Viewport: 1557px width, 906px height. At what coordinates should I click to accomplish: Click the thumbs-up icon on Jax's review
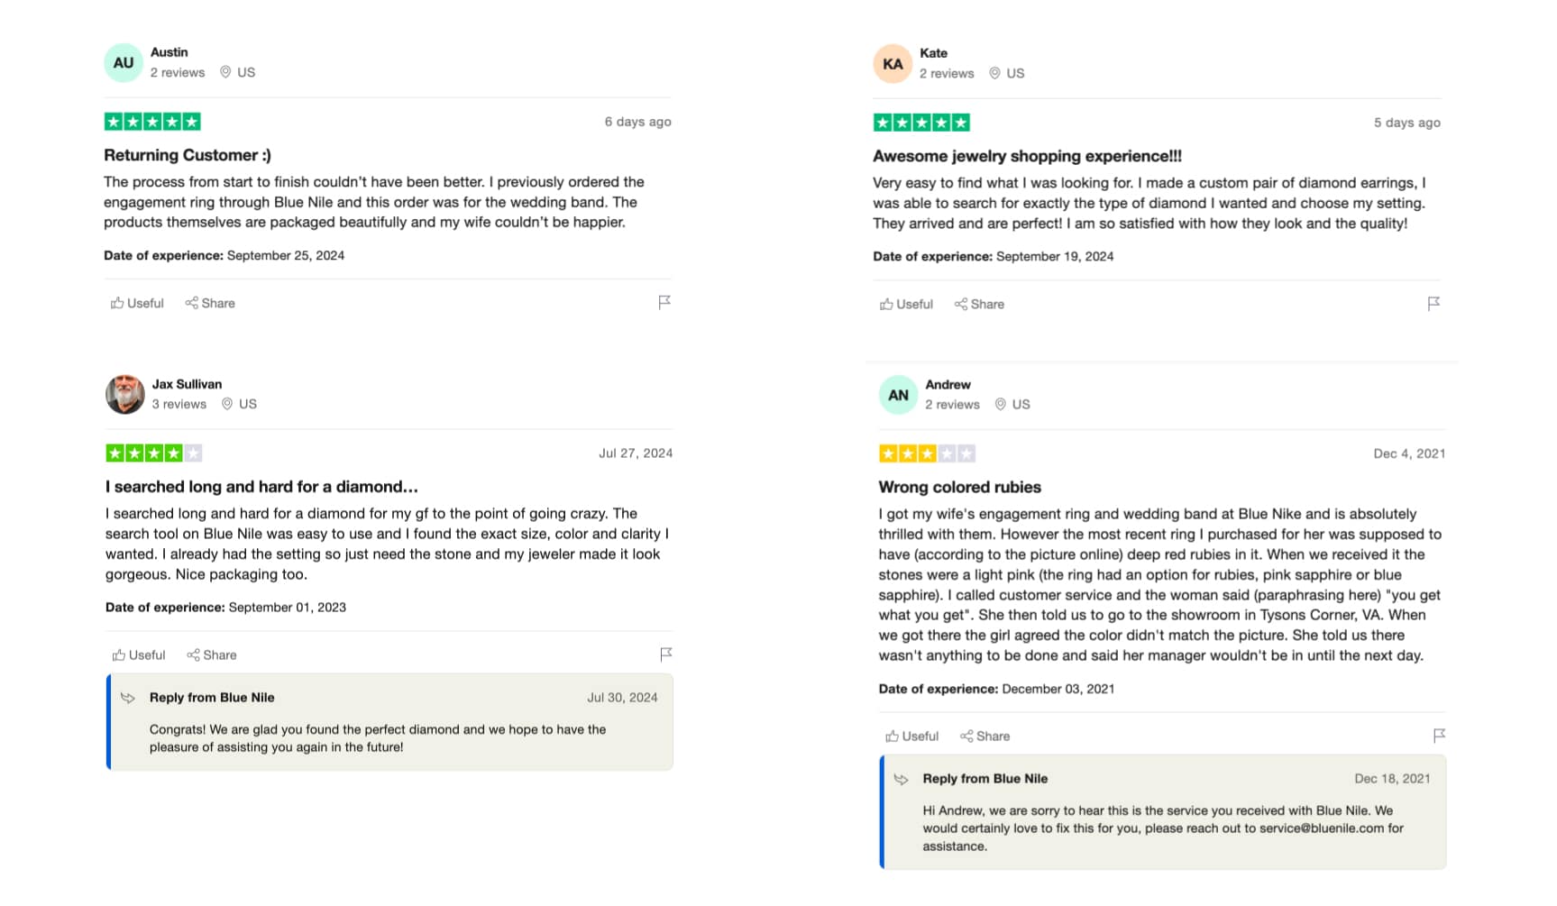[116, 654]
